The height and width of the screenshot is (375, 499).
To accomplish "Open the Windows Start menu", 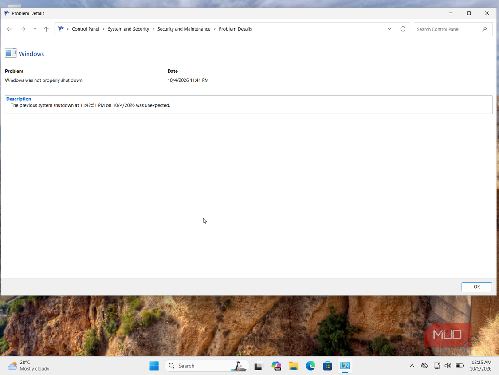I will pos(154,366).
